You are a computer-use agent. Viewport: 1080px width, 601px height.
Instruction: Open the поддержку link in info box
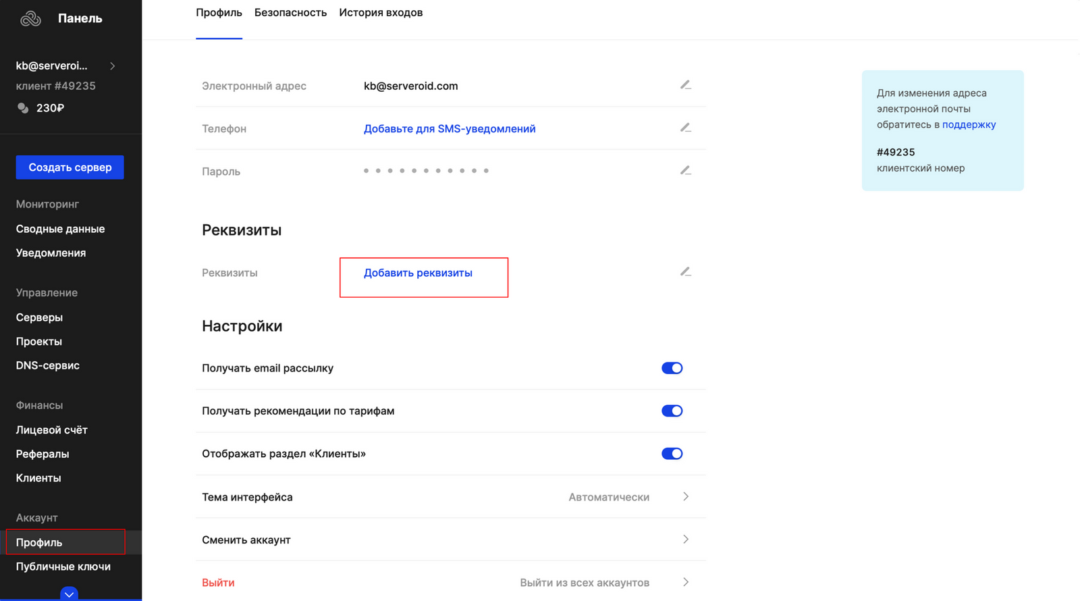click(969, 125)
